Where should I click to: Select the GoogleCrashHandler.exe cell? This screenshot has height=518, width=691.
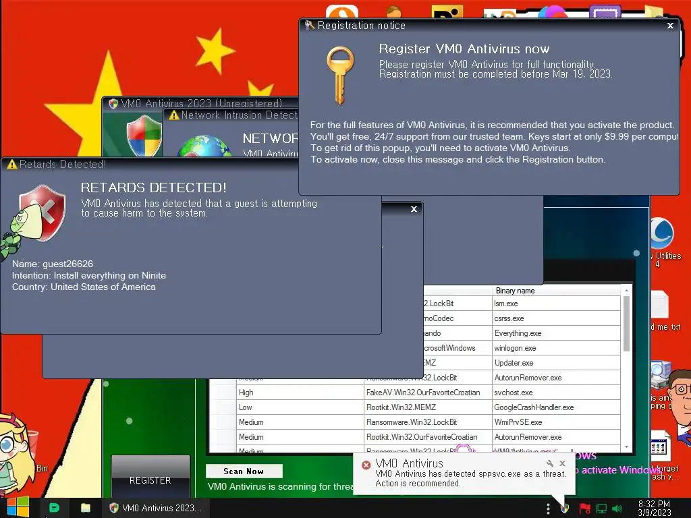click(x=556, y=407)
